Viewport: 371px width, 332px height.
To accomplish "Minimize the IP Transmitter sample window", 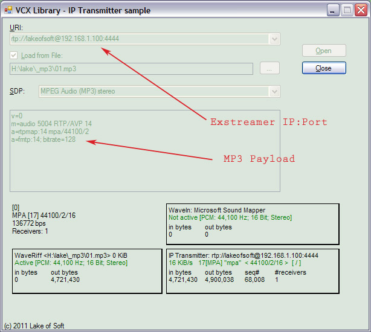I will (333, 10).
